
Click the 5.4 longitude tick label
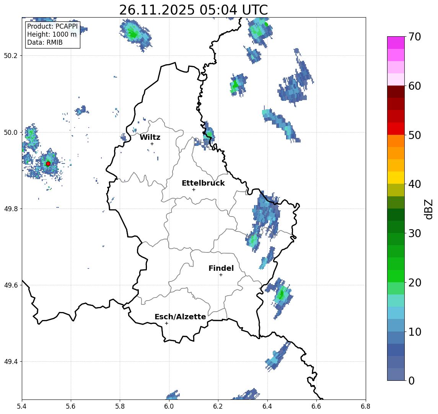coord(22,406)
